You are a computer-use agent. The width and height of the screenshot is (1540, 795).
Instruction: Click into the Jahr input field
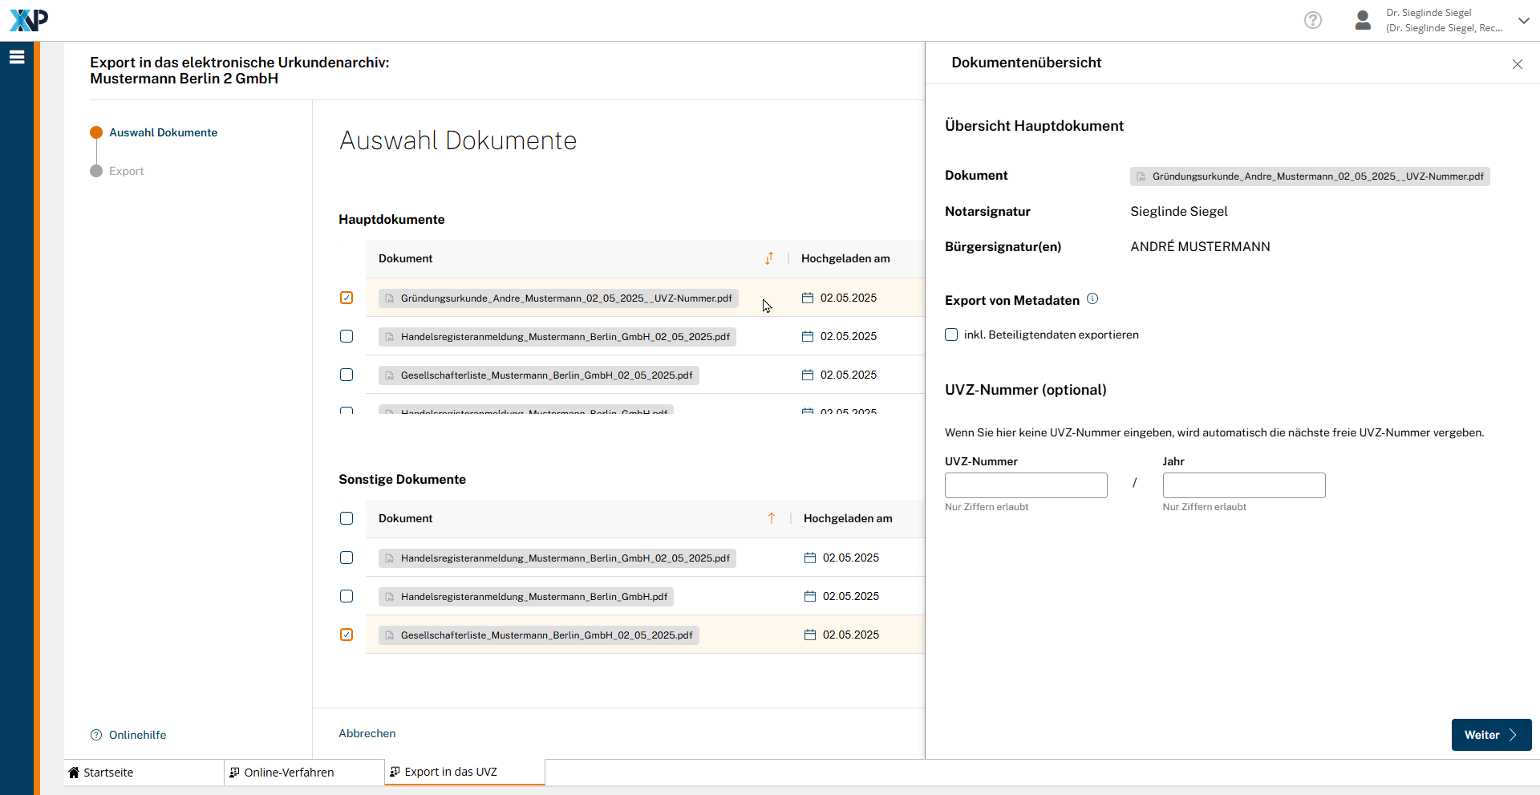point(1243,485)
